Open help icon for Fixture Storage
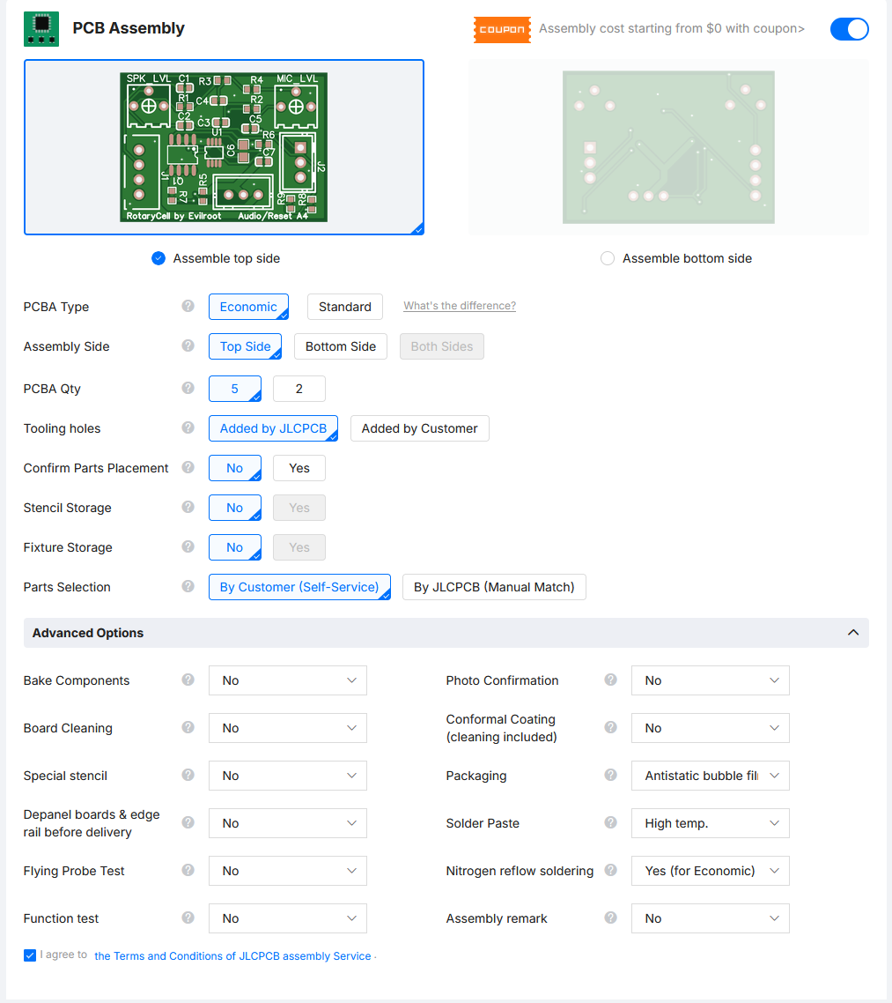The image size is (892, 1003). [188, 546]
